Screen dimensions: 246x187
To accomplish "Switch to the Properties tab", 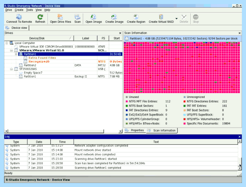I will point(134,130).
